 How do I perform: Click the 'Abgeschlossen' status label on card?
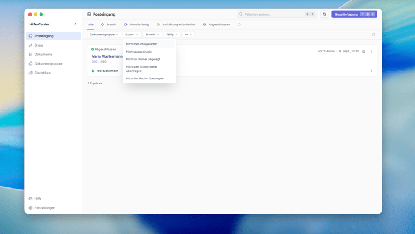(105, 50)
